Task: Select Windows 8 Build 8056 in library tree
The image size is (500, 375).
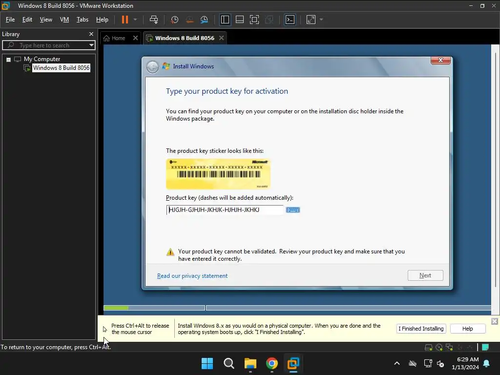Action: tap(61, 67)
